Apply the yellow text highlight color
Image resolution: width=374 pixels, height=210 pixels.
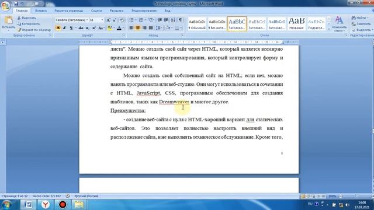pyautogui.click(x=109, y=28)
